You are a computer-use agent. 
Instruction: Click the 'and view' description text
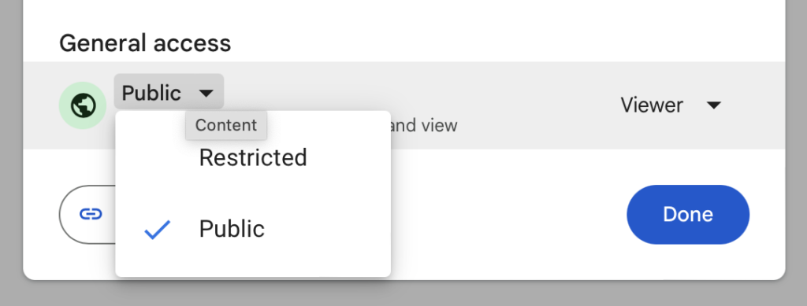(424, 125)
